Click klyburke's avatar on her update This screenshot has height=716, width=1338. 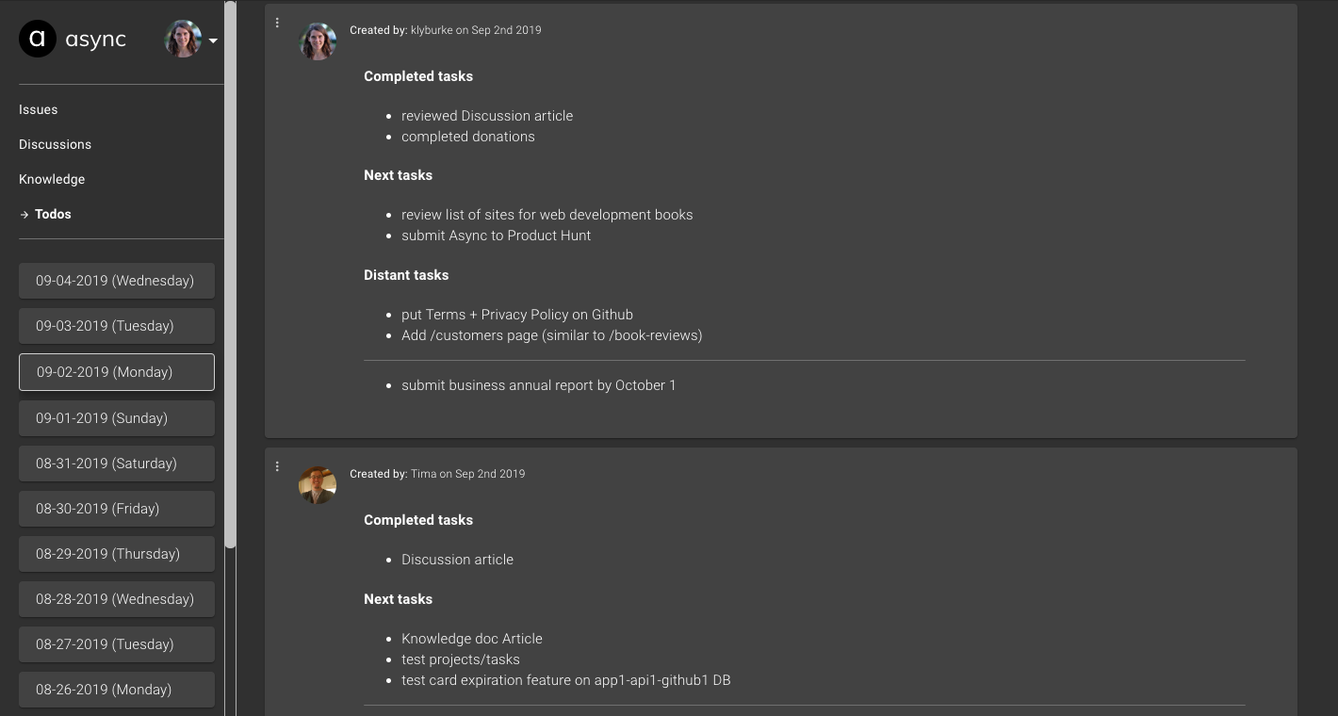[x=318, y=41]
